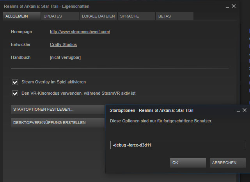This screenshot has width=250, height=182.
Task: Switch to the ALLGEMEIN tab
Action: (22, 16)
